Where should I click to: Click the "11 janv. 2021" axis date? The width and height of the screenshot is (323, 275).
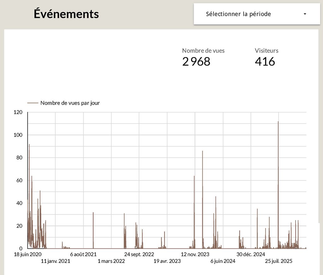point(56,261)
